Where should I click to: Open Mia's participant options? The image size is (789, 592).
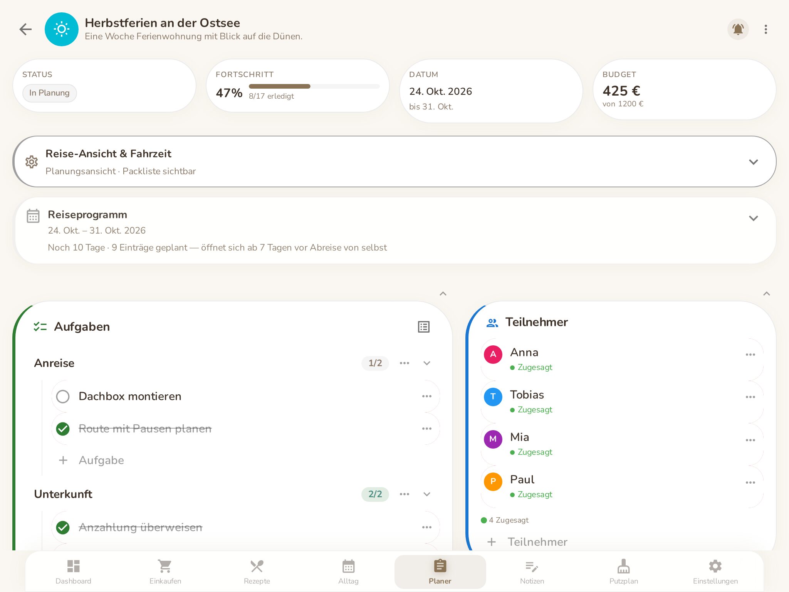click(x=750, y=440)
